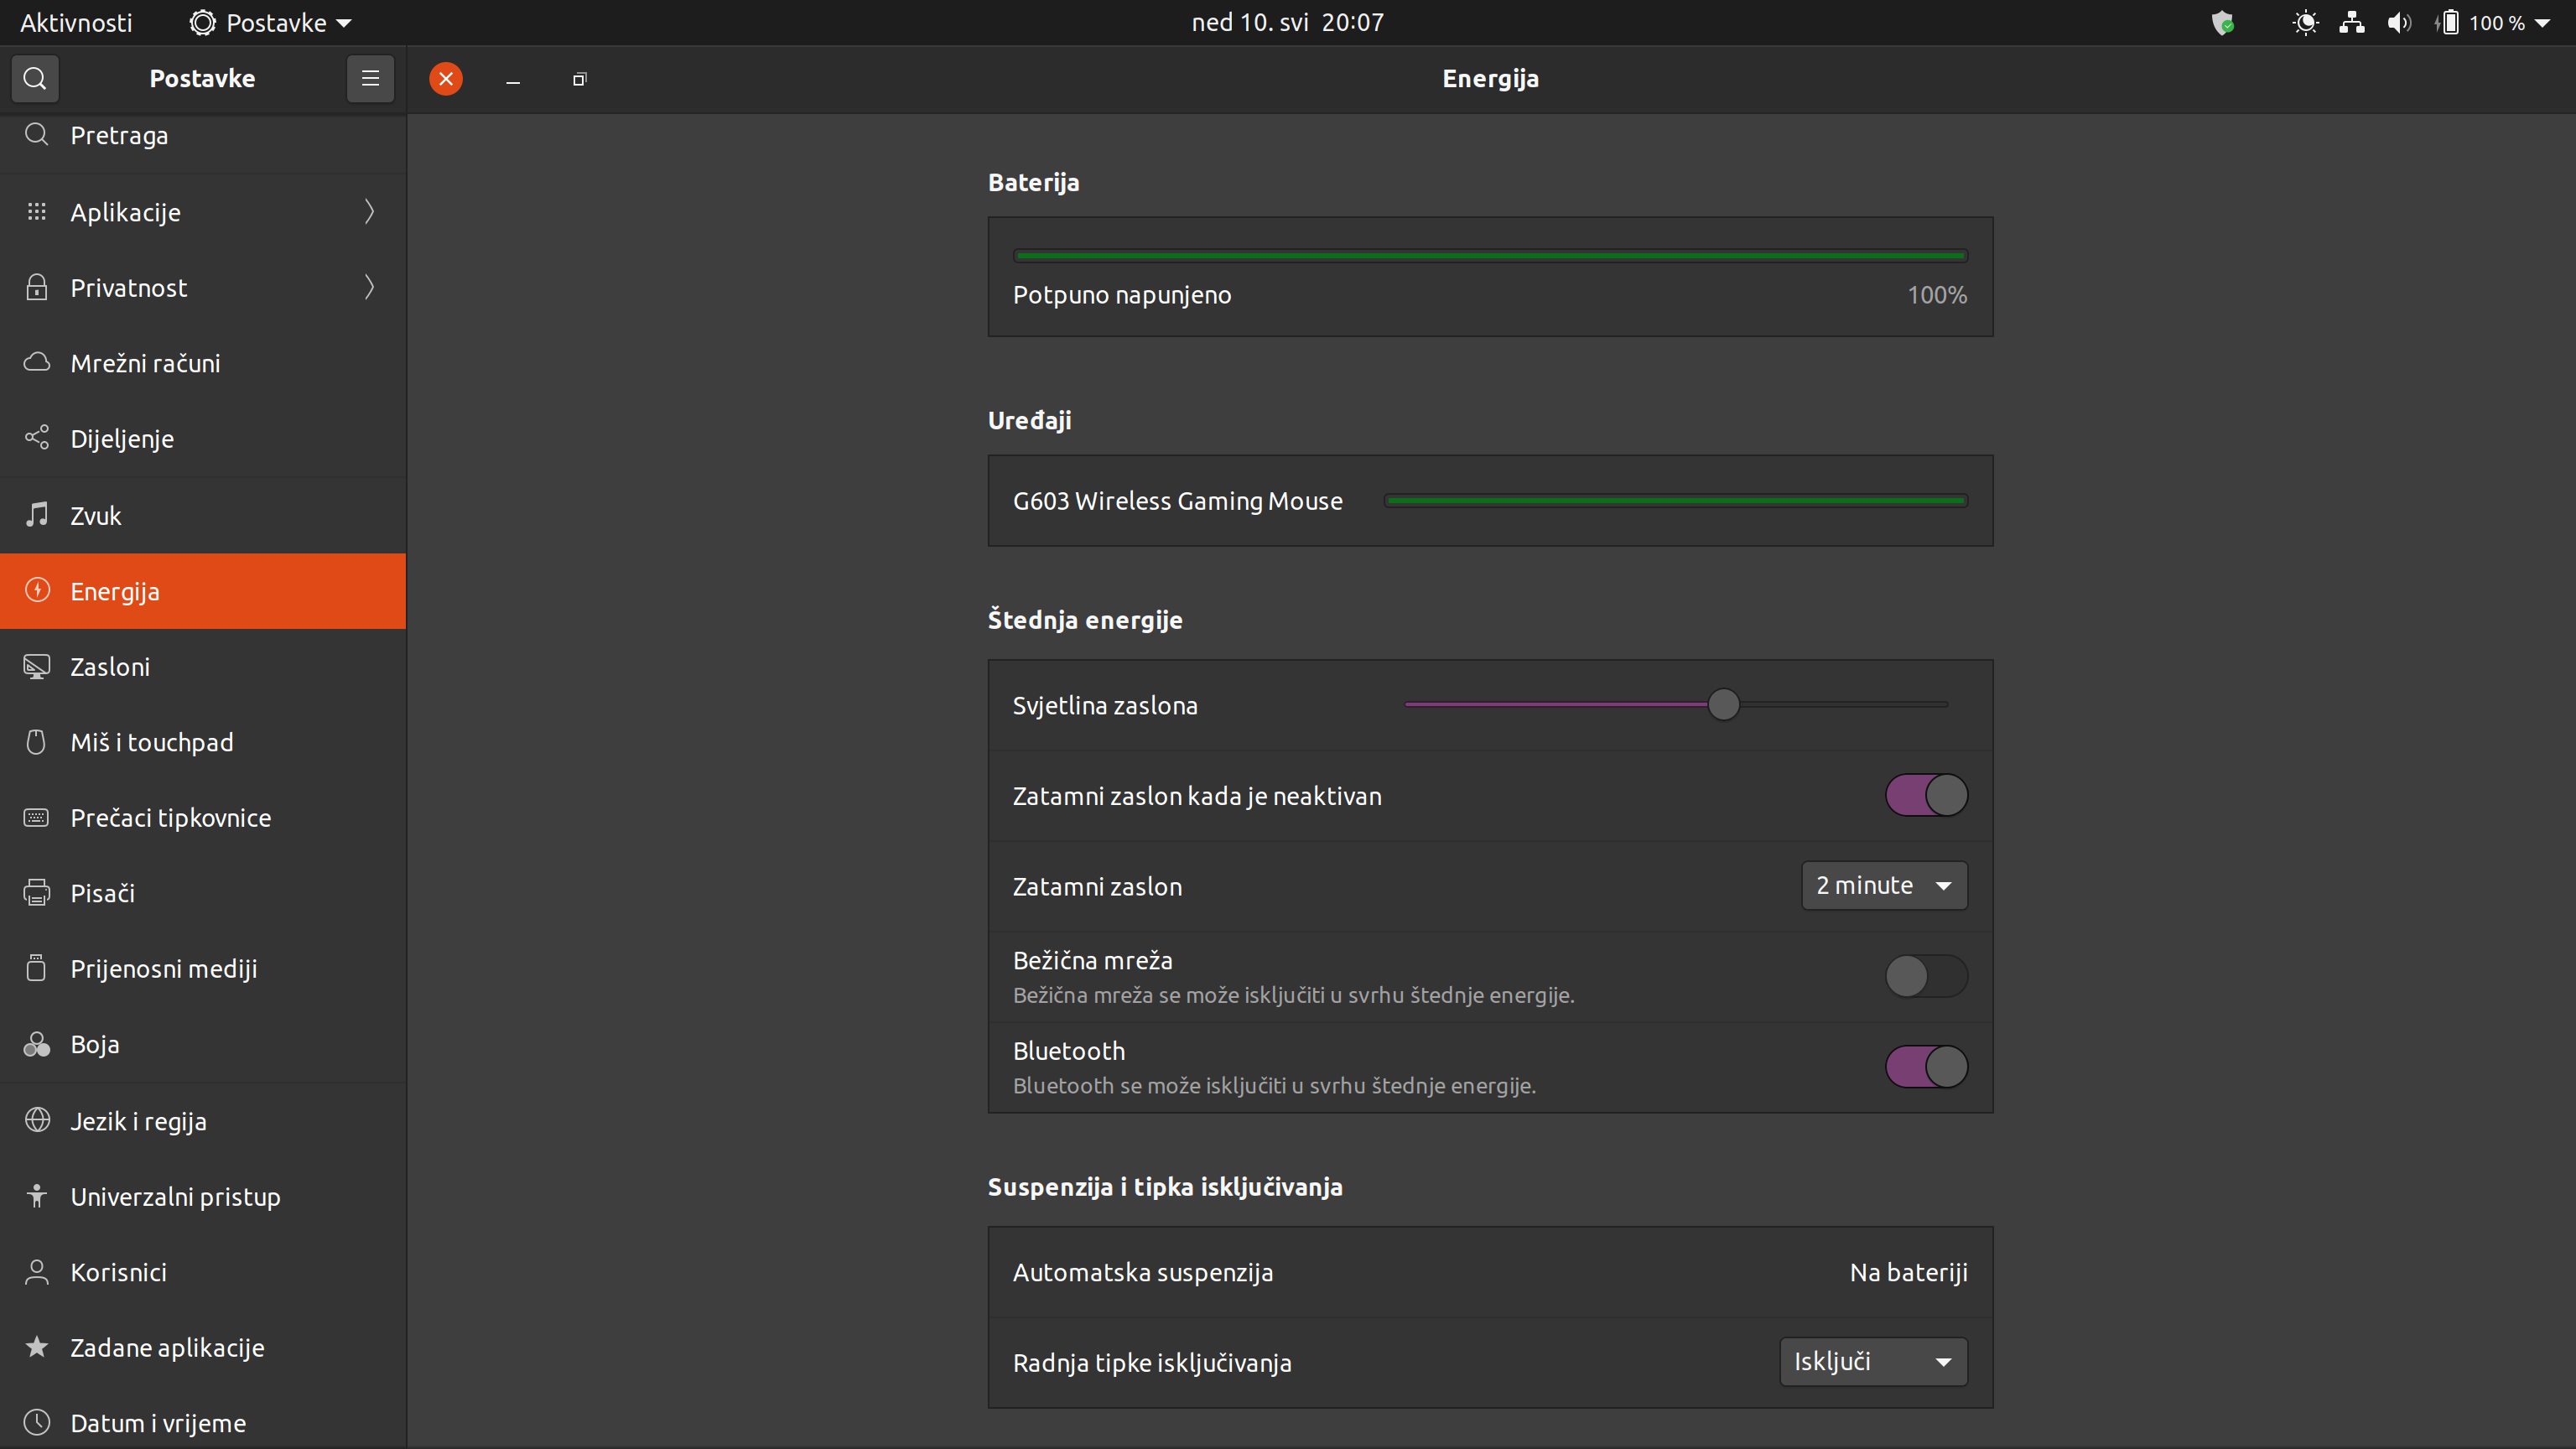
Task: Click the search icon in Postavke header
Action: 35,78
